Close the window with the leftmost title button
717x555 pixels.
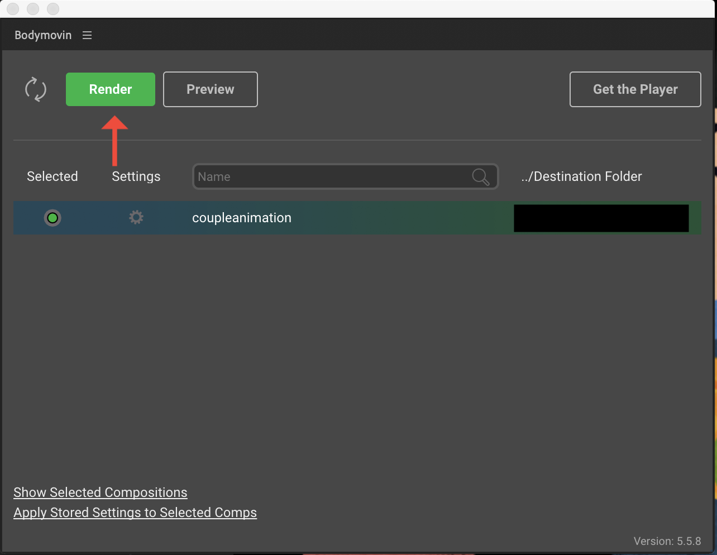click(13, 9)
